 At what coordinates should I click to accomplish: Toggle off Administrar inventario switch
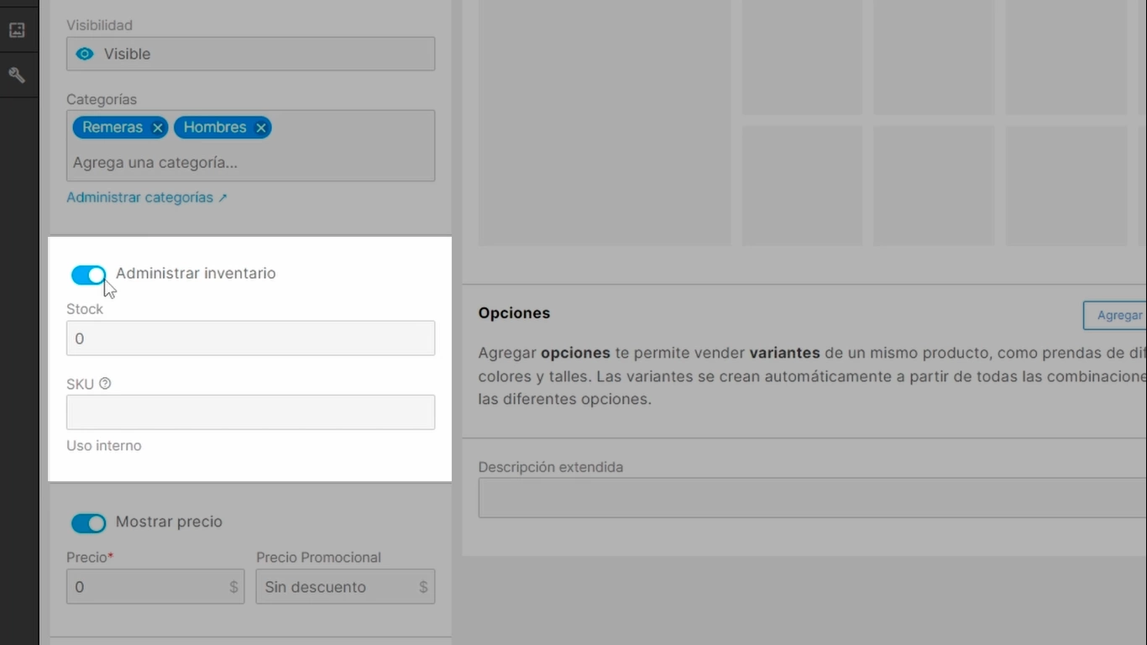[89, 275]
